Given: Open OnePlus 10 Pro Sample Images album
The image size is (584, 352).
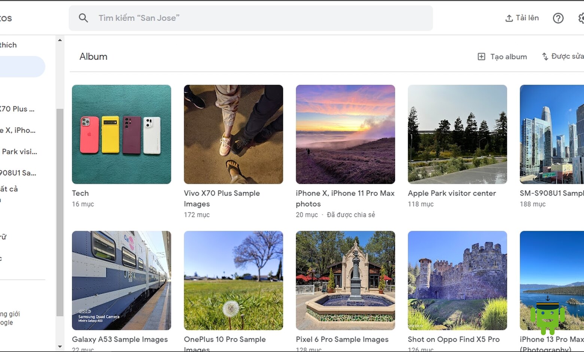Looking at the screenshot, I should point(233,280).
